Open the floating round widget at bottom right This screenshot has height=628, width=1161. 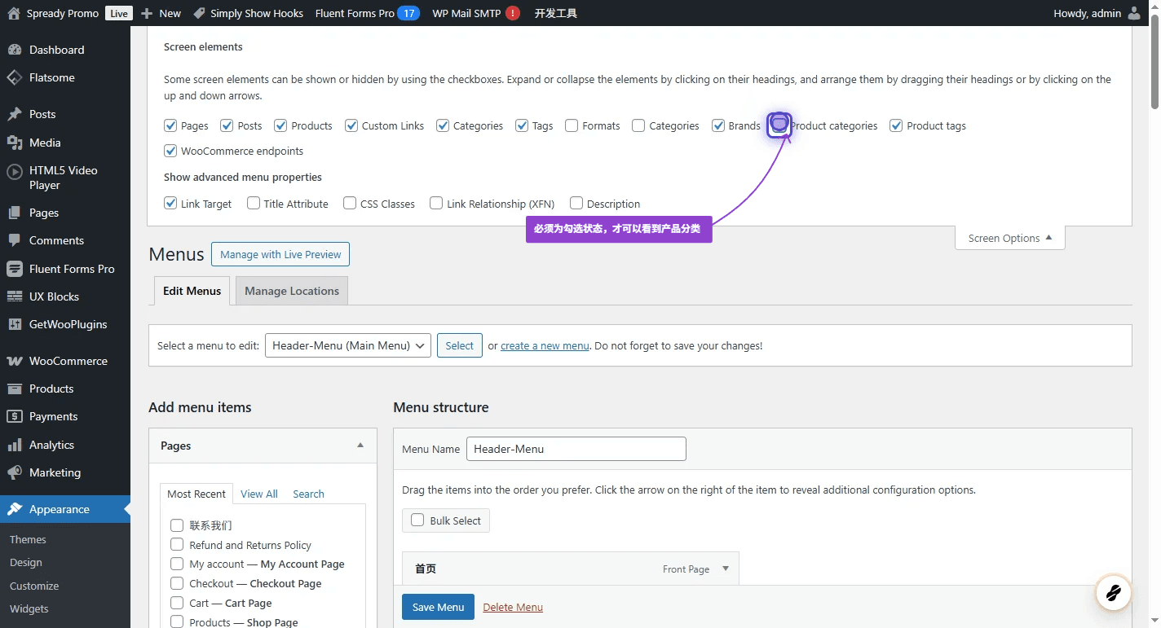[1113, 592]
